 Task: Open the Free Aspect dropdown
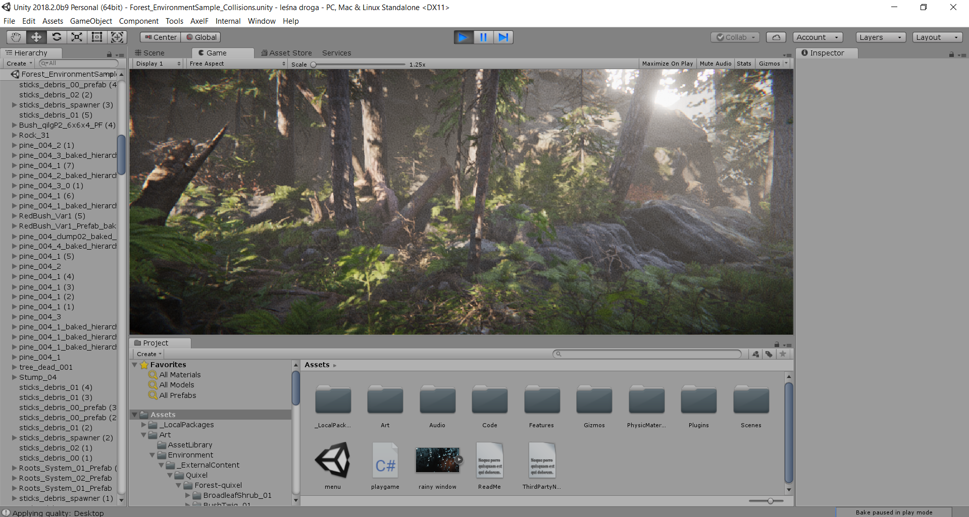pos(236,64)
